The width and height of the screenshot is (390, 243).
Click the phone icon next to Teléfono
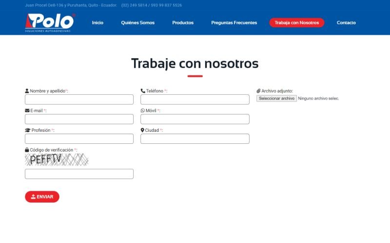click(x=143, y=91)
